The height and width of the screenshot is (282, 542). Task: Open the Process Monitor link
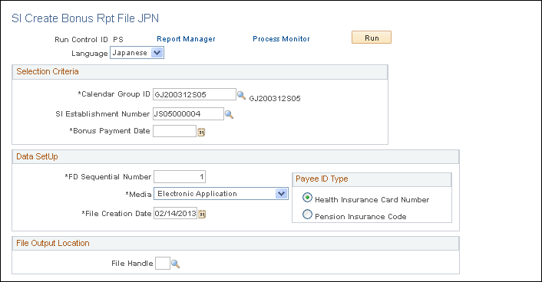281,39
